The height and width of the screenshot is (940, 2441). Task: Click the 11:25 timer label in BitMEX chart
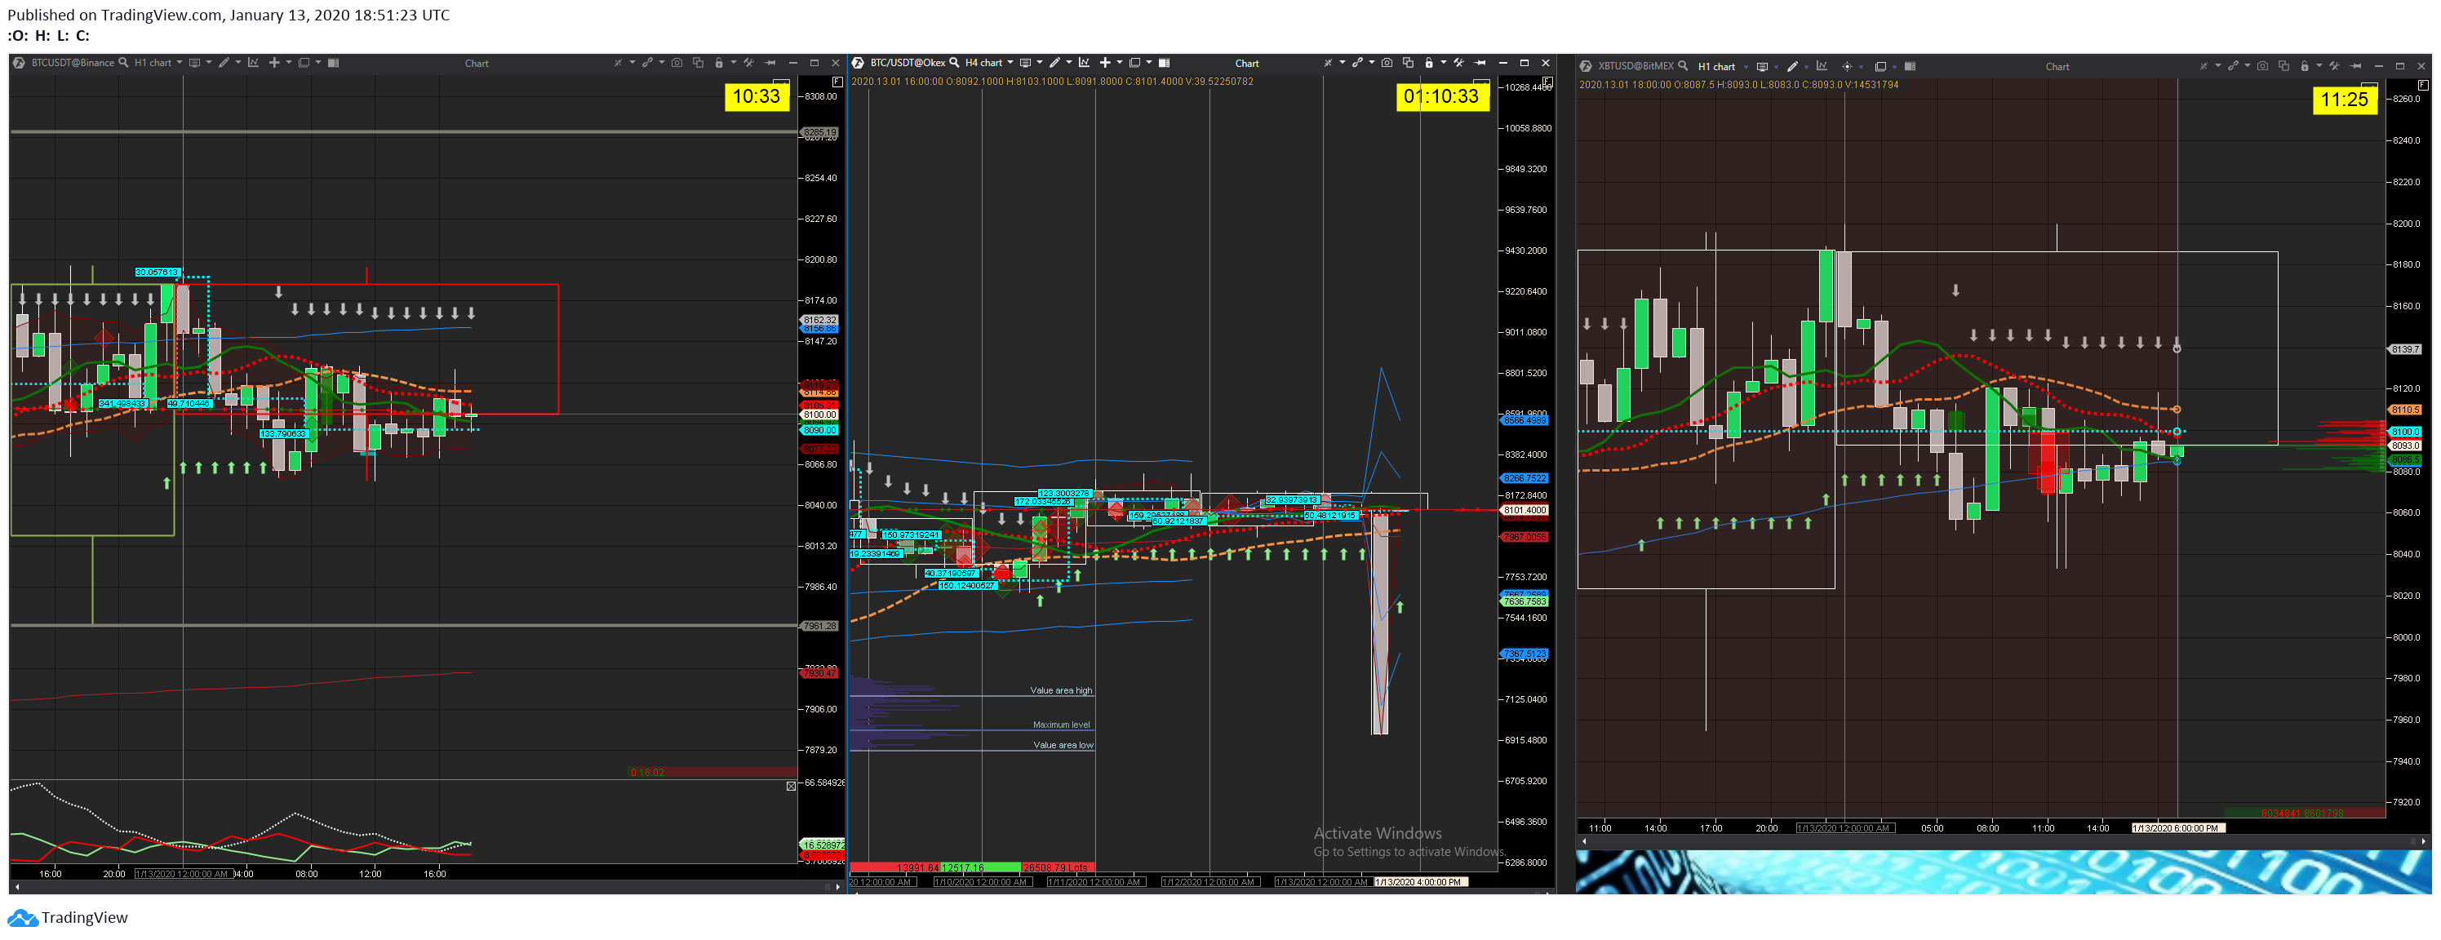tap(2345, 100)
